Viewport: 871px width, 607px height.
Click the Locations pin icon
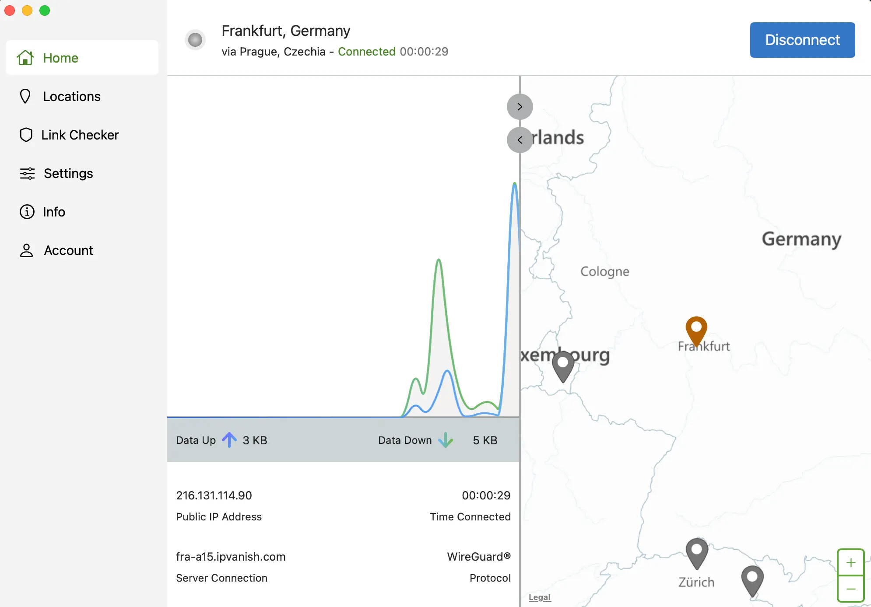pyautogui.click(x=25, y=96)
